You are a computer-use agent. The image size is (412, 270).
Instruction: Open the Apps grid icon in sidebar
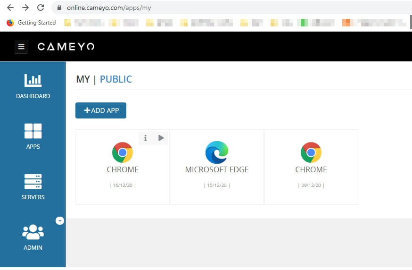[x=33, y=131]
